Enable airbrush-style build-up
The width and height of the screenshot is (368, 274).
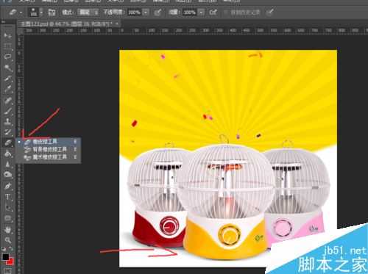(213, 12)
